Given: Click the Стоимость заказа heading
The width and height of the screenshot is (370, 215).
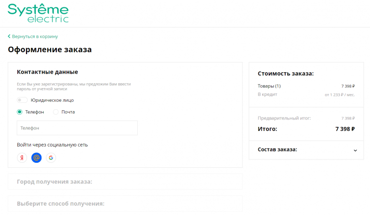Looking at the screenshot, I should click(286, 74).
